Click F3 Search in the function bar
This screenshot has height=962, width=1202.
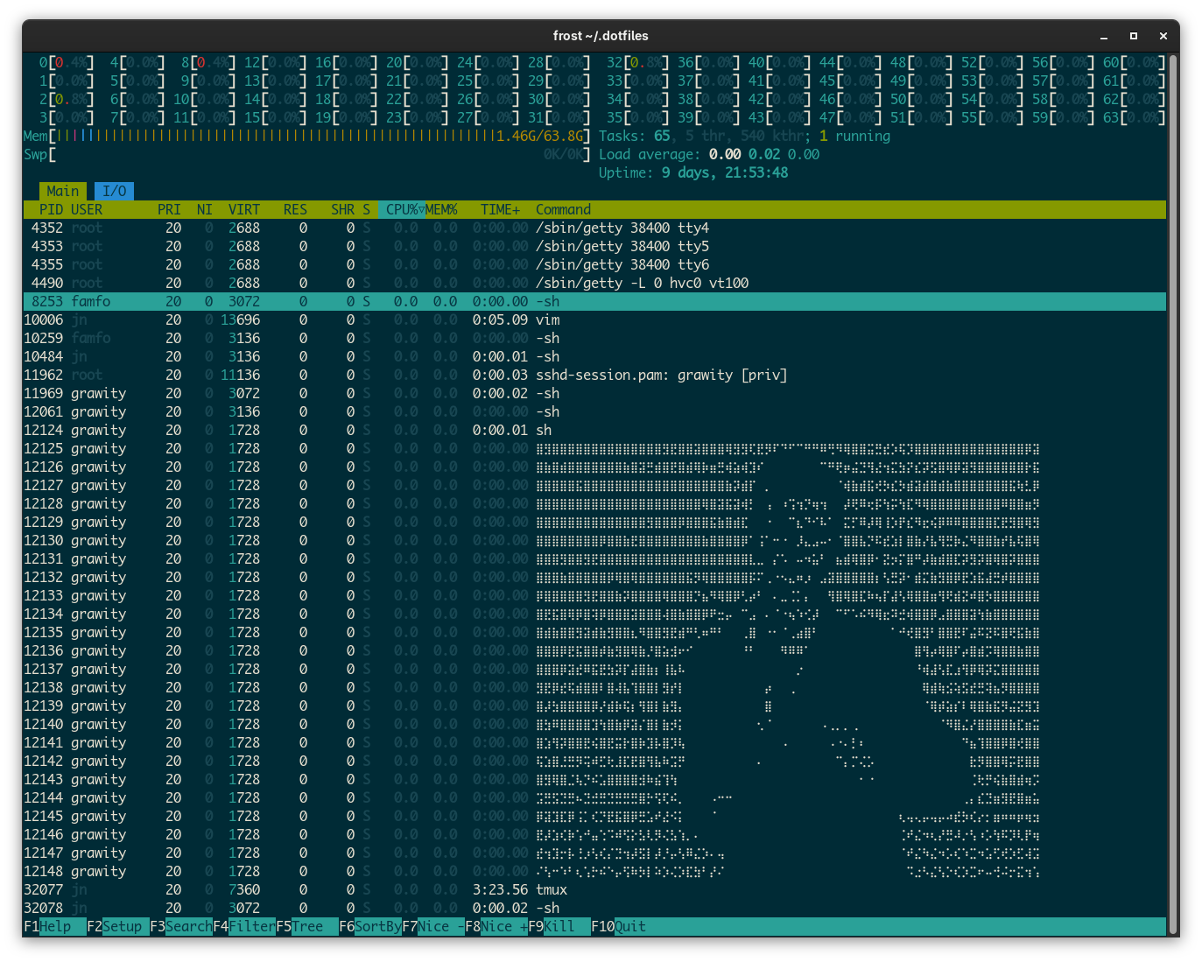pos(181,926)
